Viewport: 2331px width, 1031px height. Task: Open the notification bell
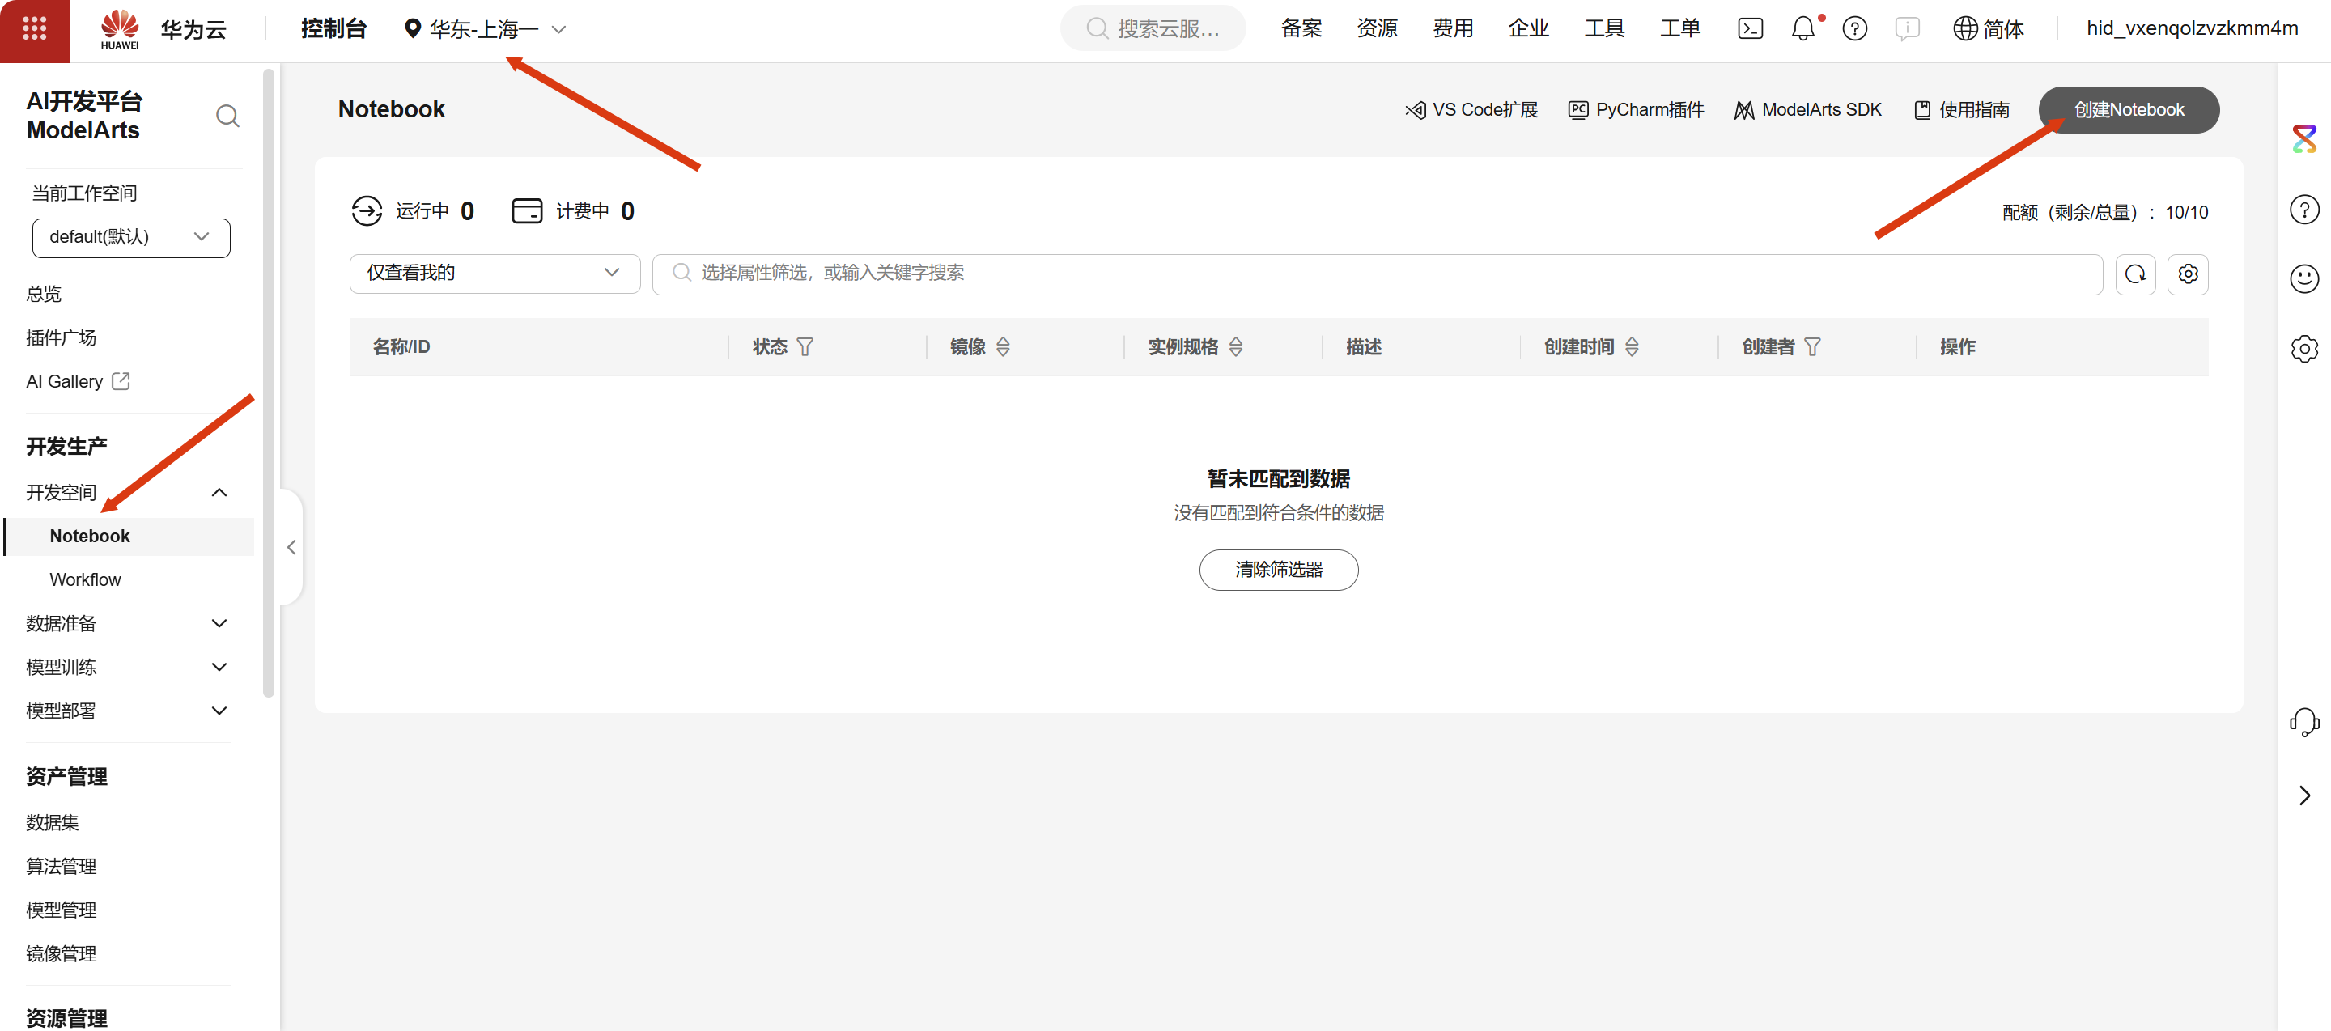(1802, 29)
